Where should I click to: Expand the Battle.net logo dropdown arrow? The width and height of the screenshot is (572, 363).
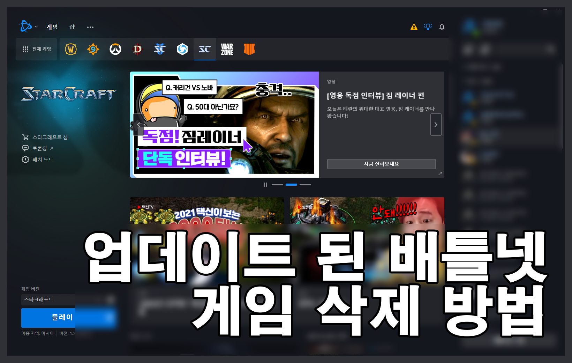point(36,27)
